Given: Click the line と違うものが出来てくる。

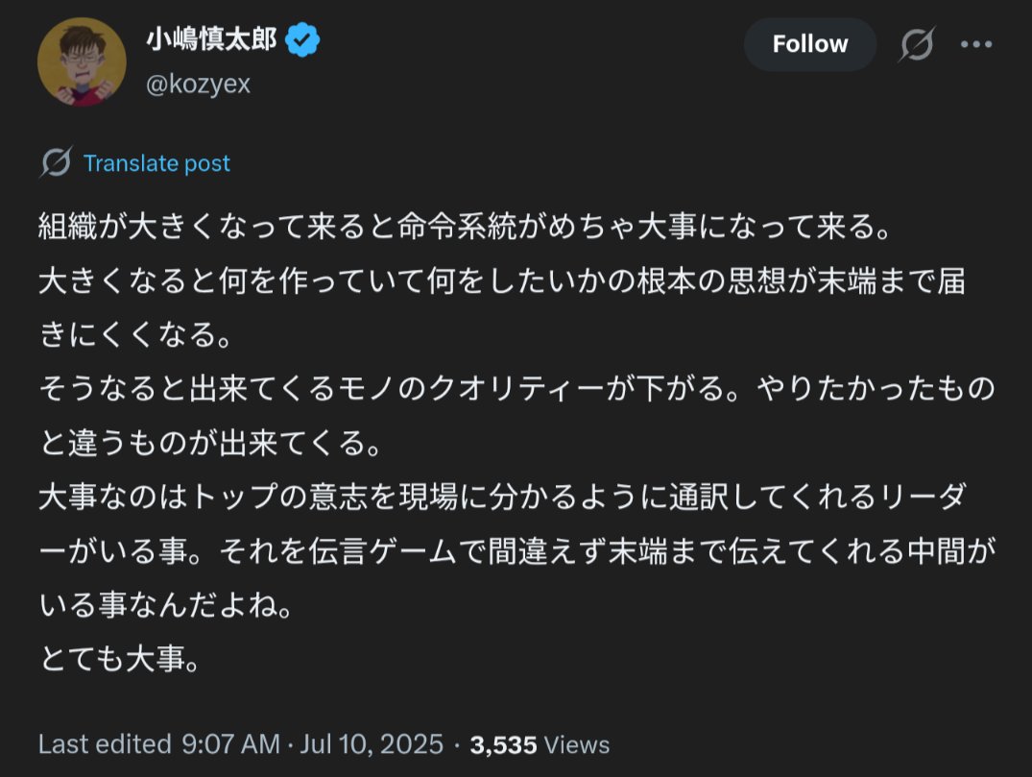Looking at the screenshot, I should (x=210, y=443).
